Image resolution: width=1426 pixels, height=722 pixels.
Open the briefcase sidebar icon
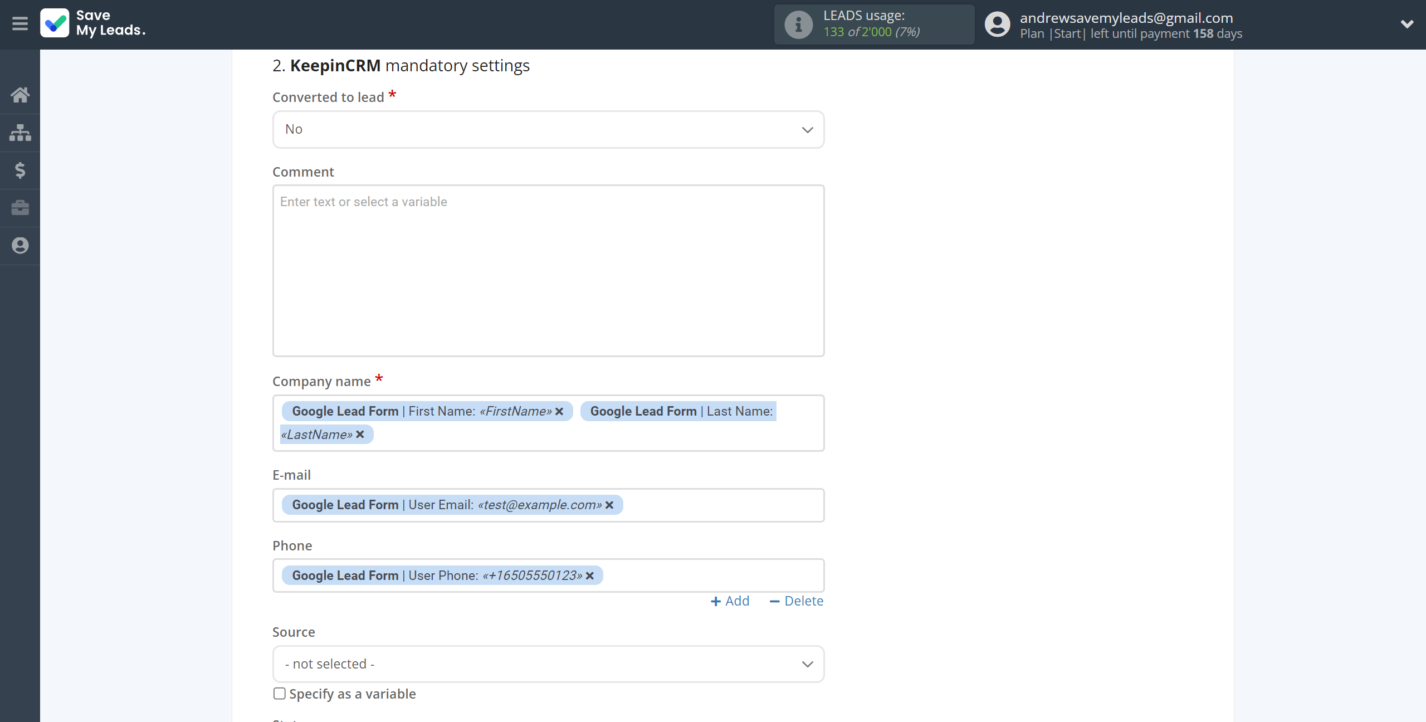point(20,208)
